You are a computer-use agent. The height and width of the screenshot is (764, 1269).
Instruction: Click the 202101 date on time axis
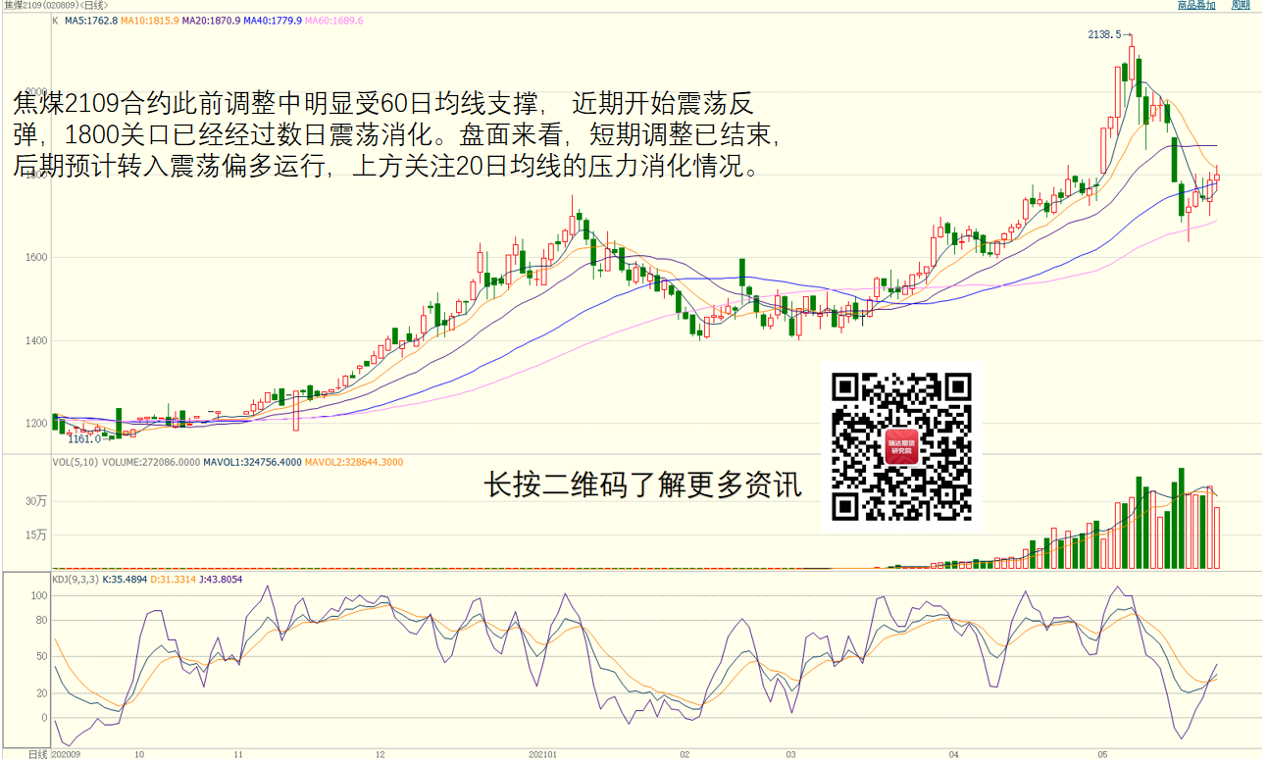542,755
